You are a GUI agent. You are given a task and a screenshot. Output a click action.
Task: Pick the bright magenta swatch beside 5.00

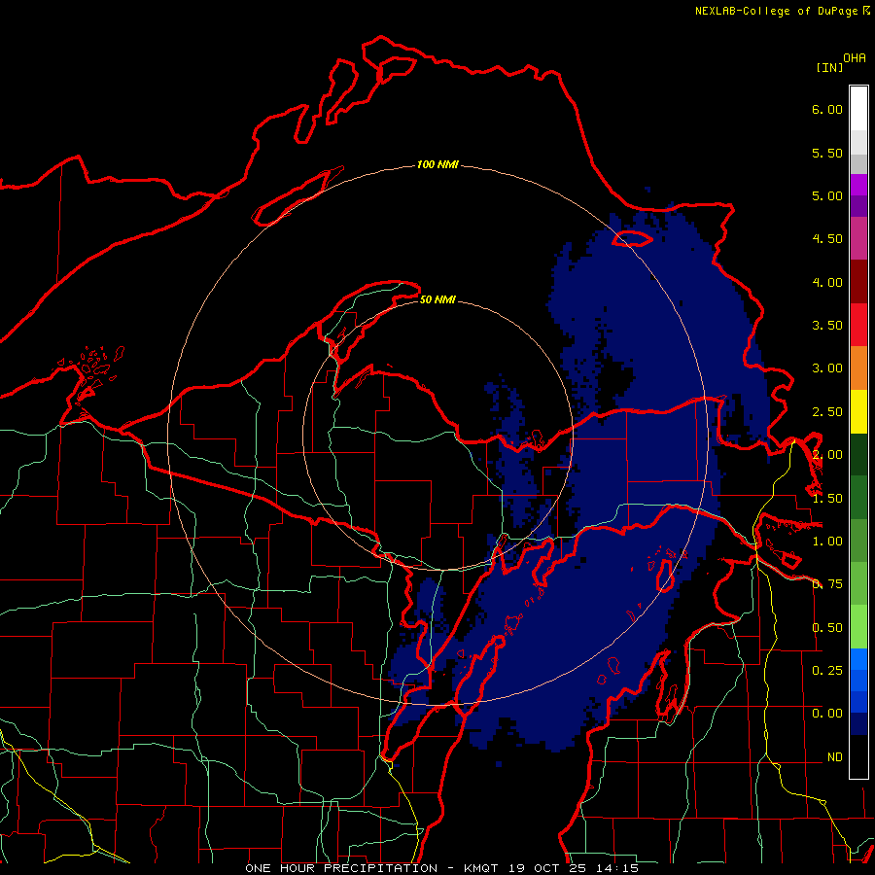tap(858, 185)
